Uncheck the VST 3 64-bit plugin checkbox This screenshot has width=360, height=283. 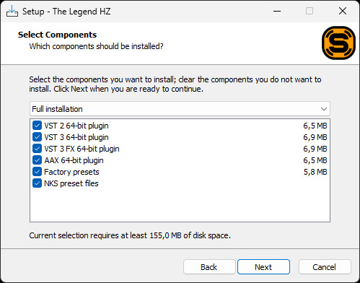(37, 137)
